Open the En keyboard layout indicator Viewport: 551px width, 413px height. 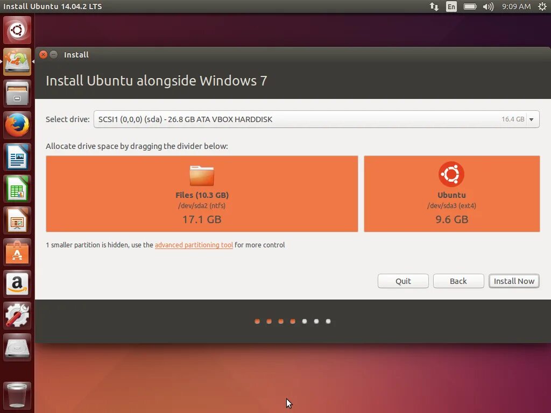coord(451,6)
